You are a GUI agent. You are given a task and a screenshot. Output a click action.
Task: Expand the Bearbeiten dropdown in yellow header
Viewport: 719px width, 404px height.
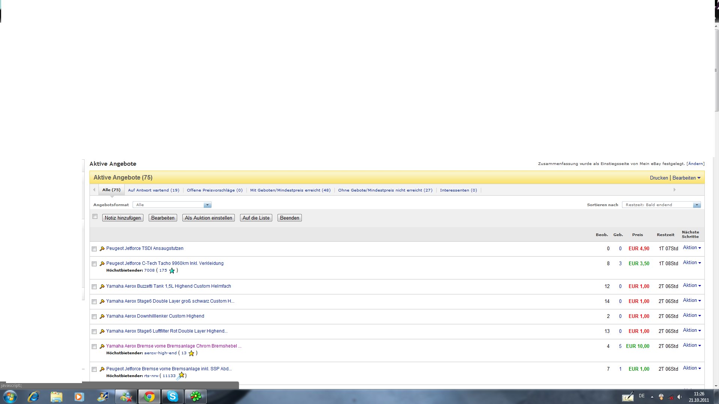[x=686, y=178]
